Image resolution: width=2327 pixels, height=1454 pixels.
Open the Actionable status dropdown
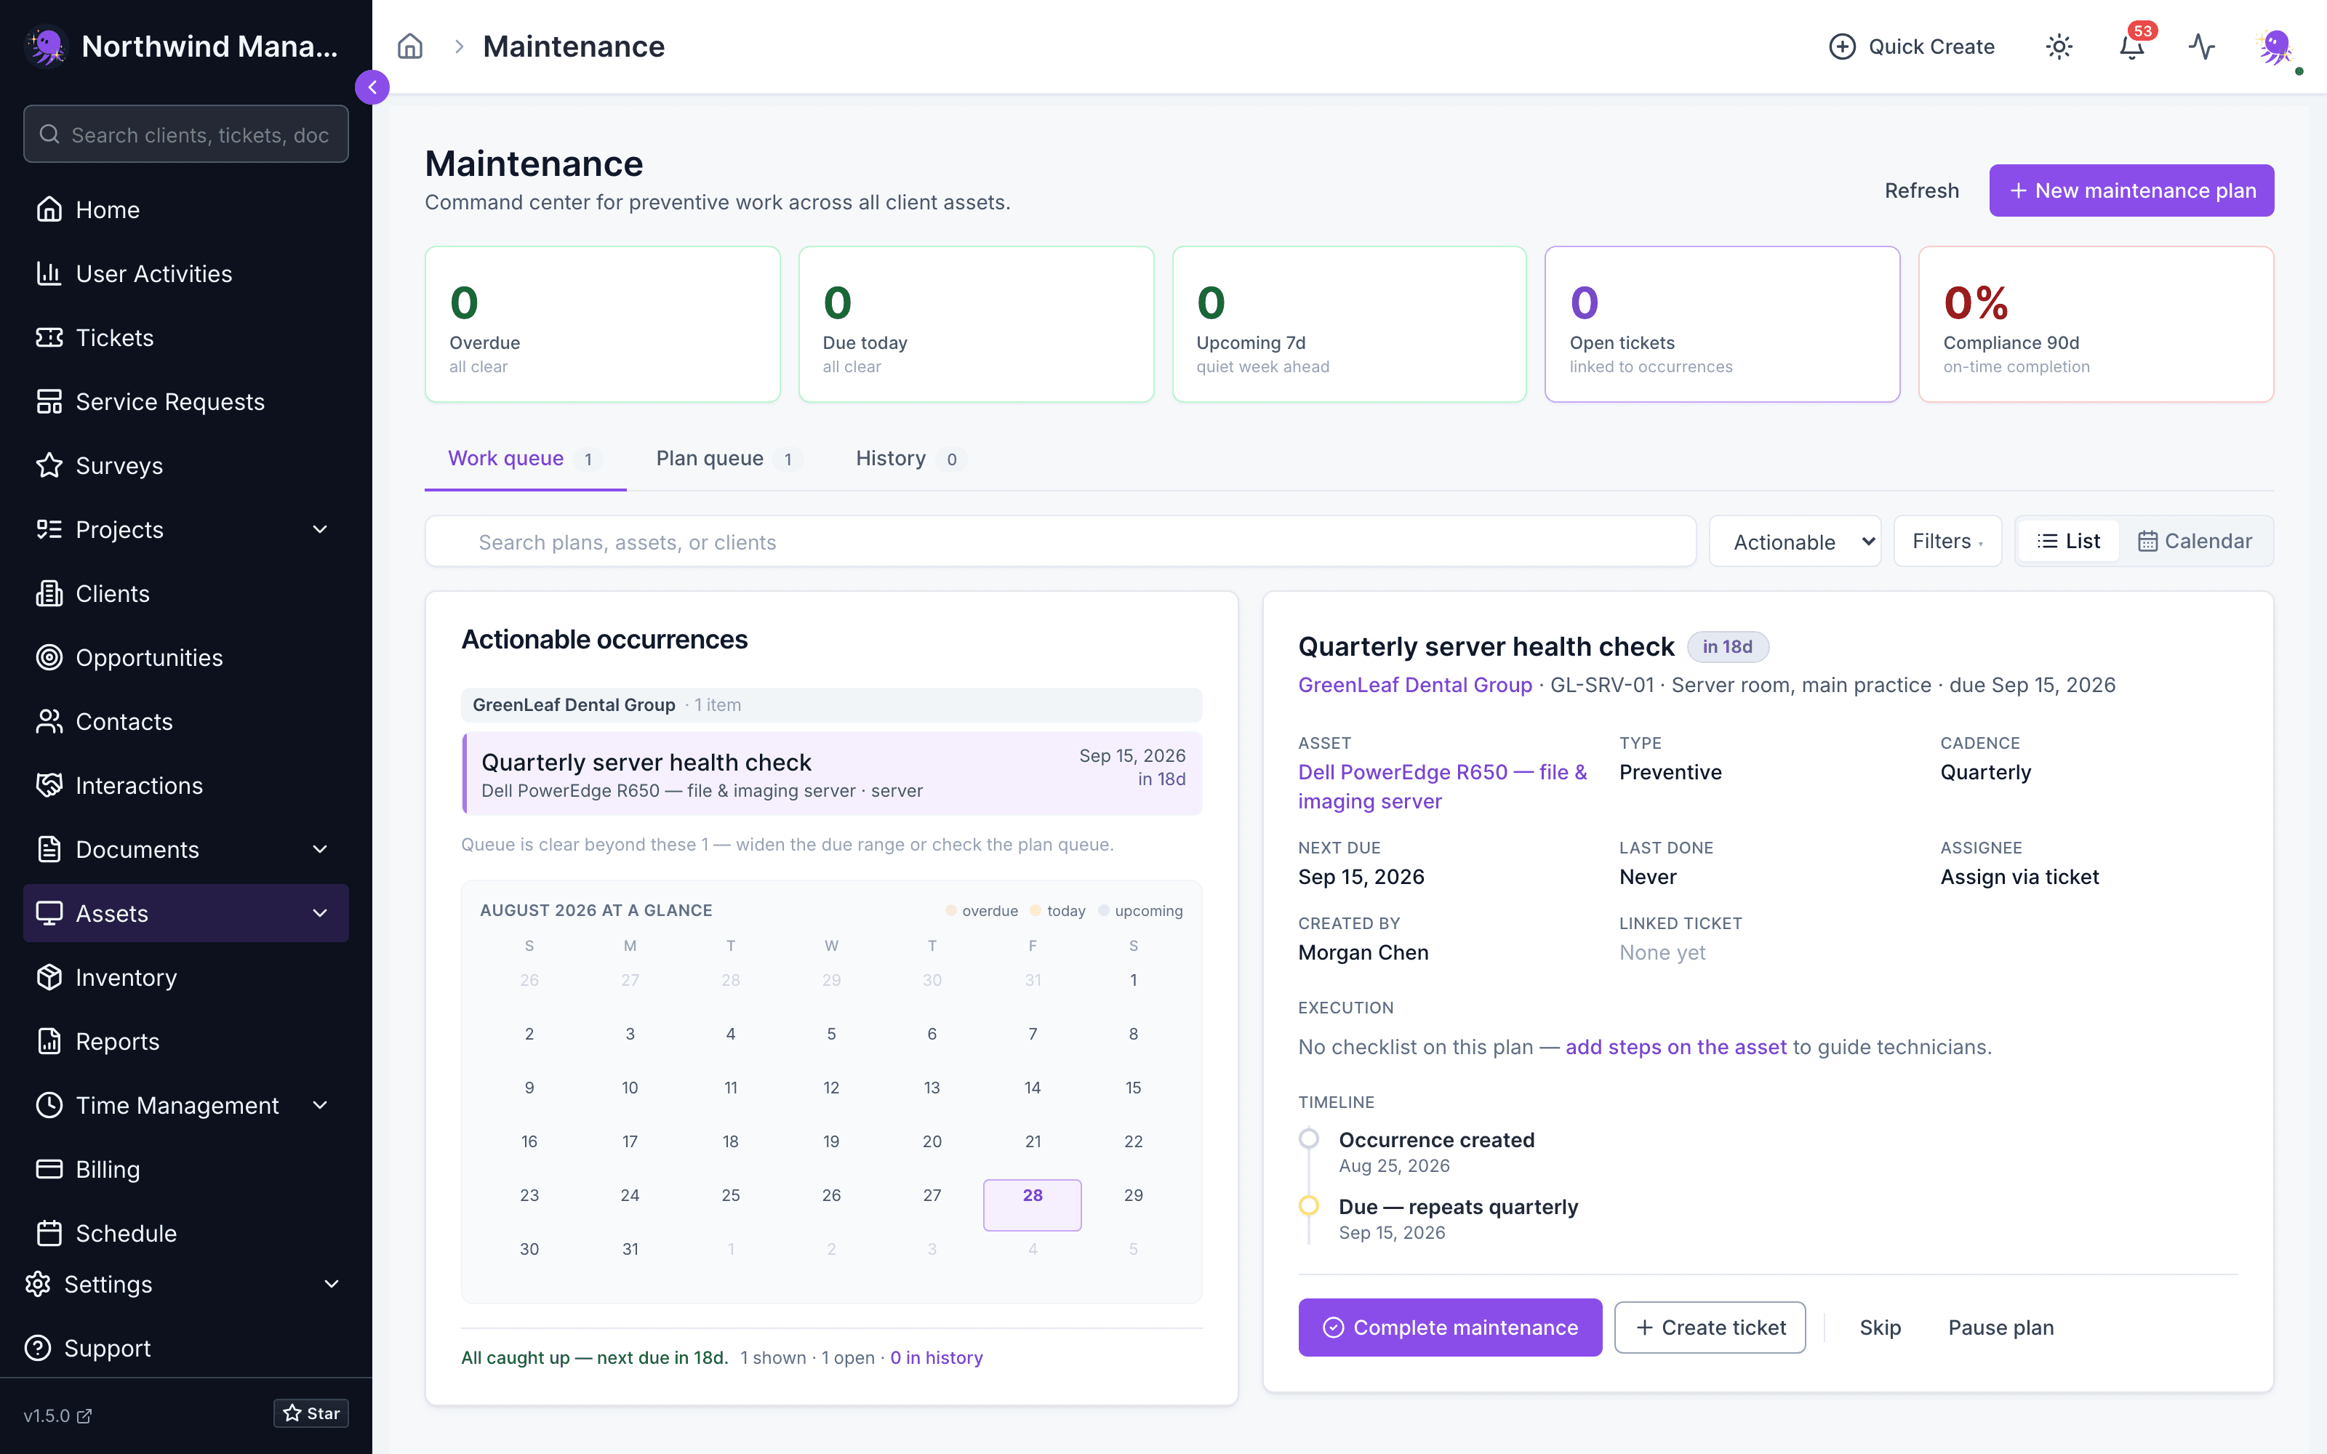pyautogui.click(x=1794, y=542)
